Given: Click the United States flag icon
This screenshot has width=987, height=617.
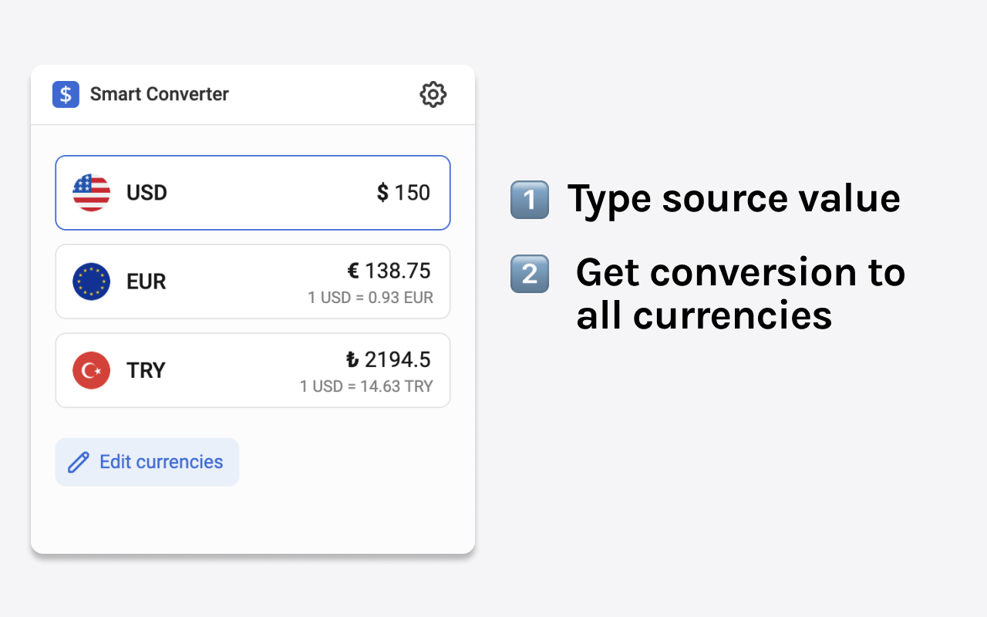Looking at the screenshot, I should click(91, 193).
